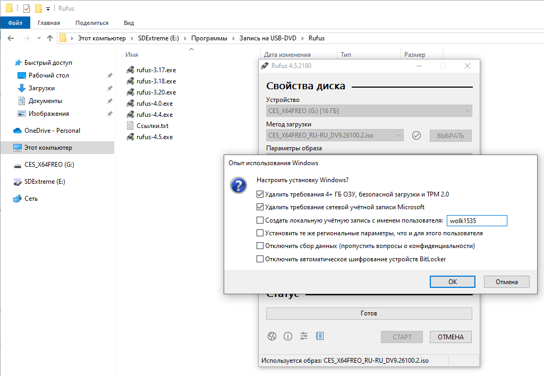Click the ОТМЕНА button in Rufus
Screen dimensions: 544x376
[x=450, y=337]
